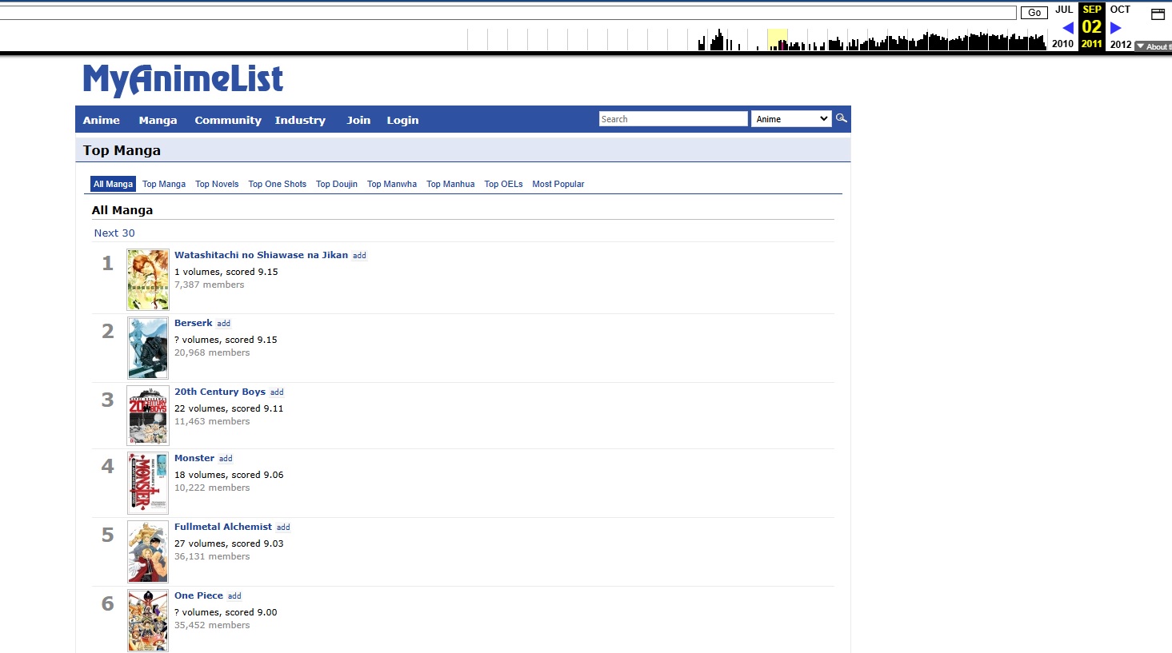Viewport: 1172px width, 653px height.
Task: Open the Community menu
Action: (228, 120)
